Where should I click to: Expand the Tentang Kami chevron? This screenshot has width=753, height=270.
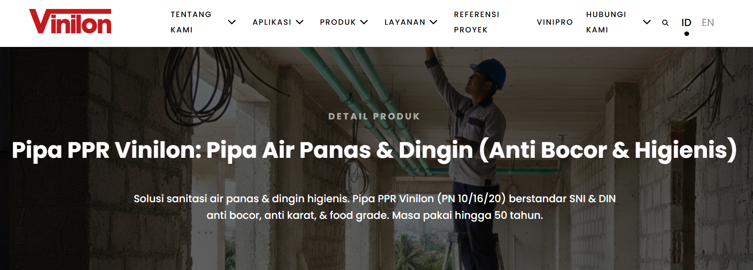[232, 22]
